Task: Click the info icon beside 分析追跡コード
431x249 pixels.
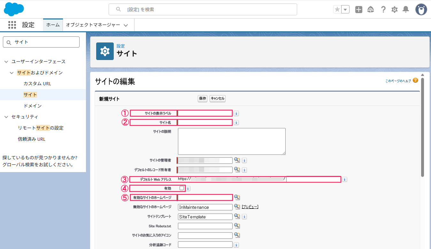Action: coord(236,245)
